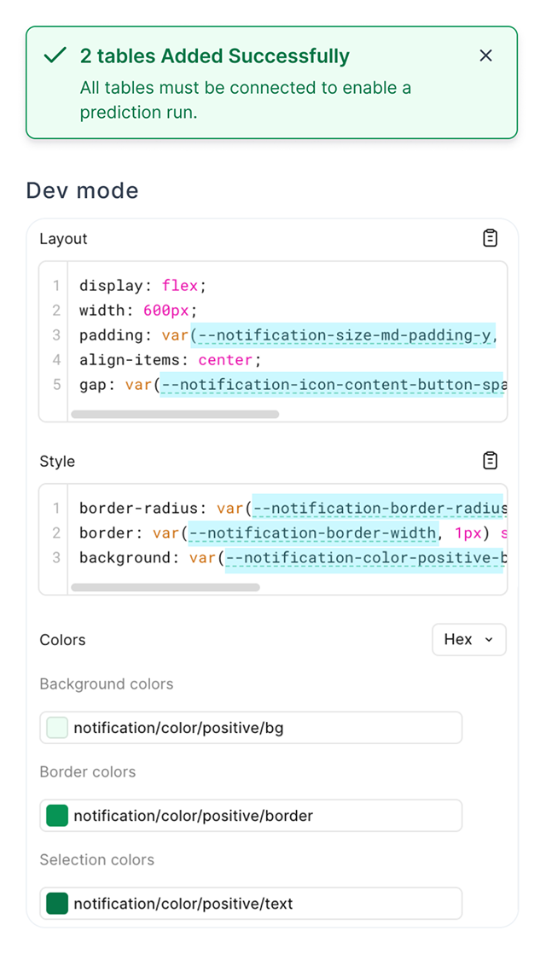The width and height of the screenshot is (546, 954).
Task: Dismiss the tables added success notification
Action: tap(485, 55)
